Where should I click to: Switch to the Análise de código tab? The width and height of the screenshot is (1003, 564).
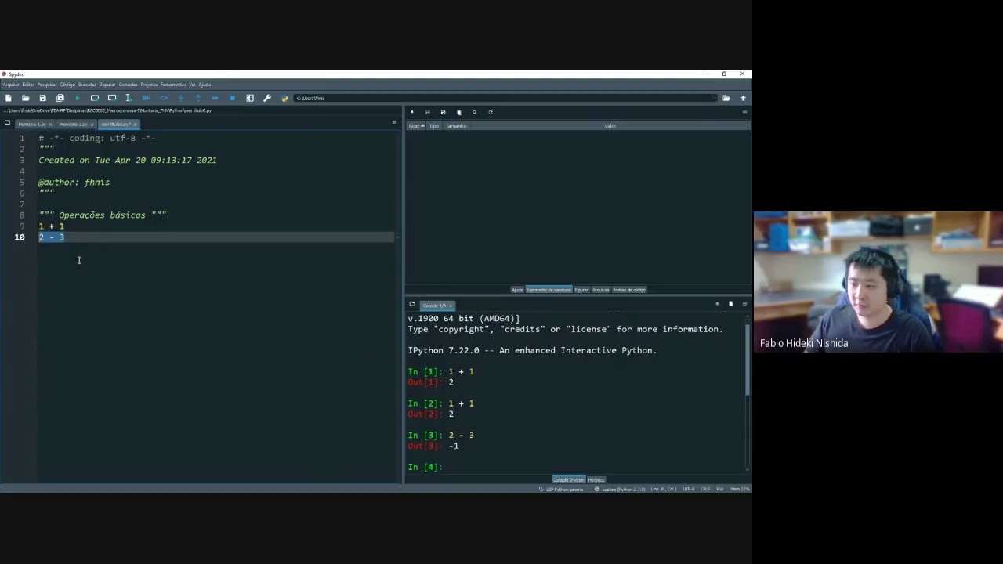629,290
